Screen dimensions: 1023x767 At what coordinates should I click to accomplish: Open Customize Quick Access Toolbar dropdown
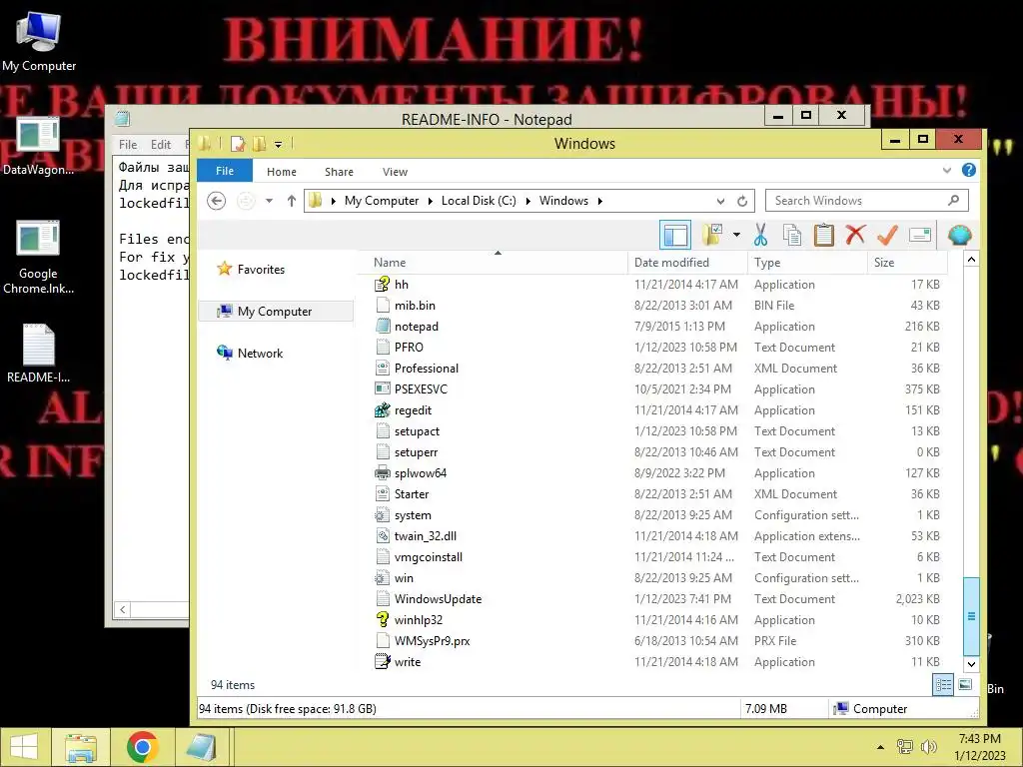279,144
